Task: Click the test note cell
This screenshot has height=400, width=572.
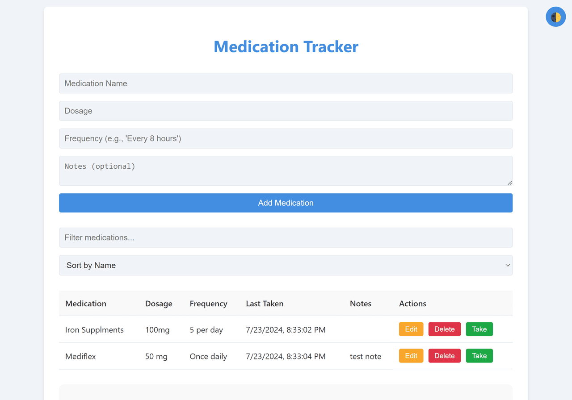Action: click(366, 356)
